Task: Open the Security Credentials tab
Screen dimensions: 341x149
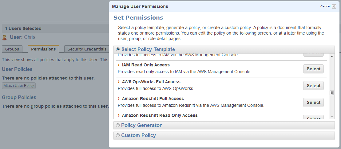Action: point(87,49)
